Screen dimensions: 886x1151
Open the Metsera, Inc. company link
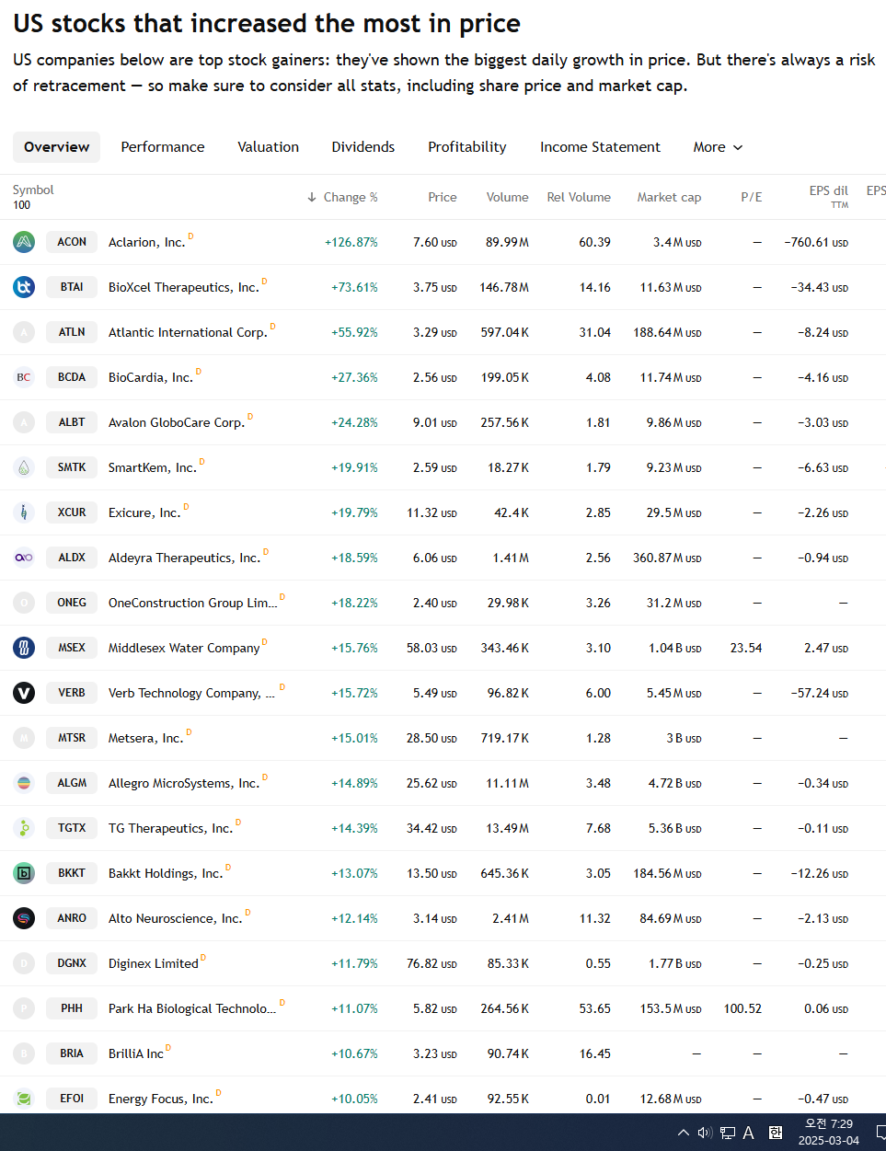pyautogui.click(x=146, y=738)
